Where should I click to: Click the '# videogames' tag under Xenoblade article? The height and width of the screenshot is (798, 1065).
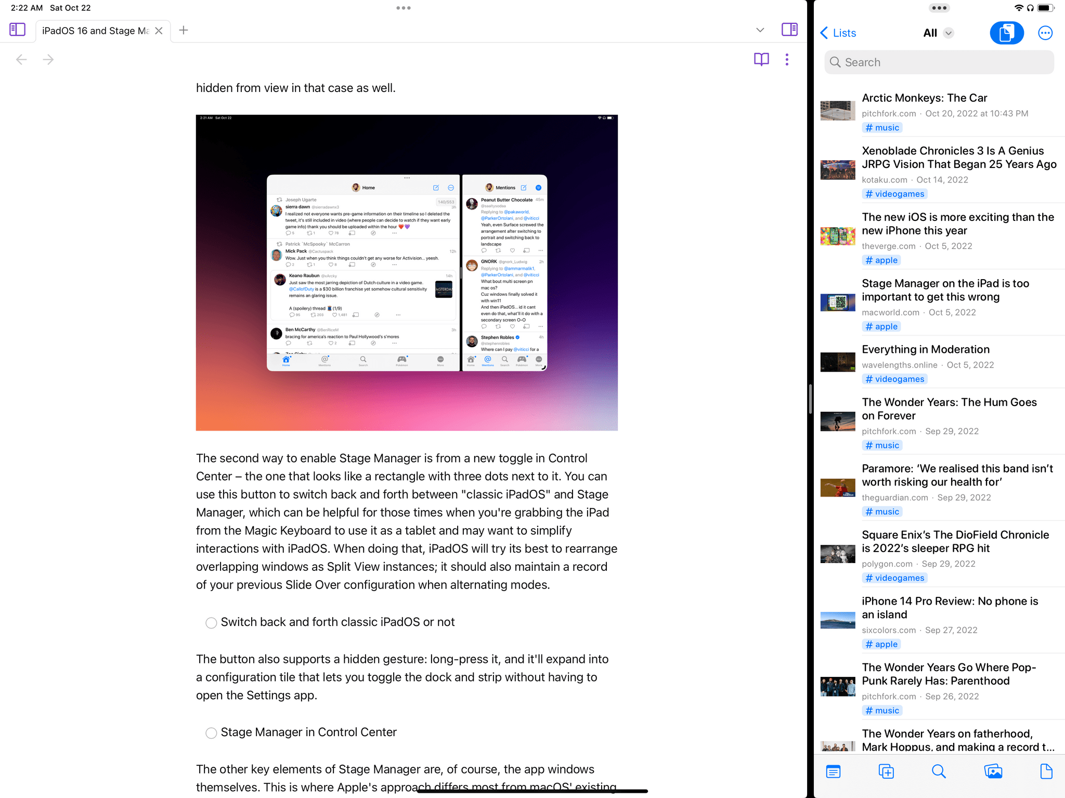tap(894, 194)
